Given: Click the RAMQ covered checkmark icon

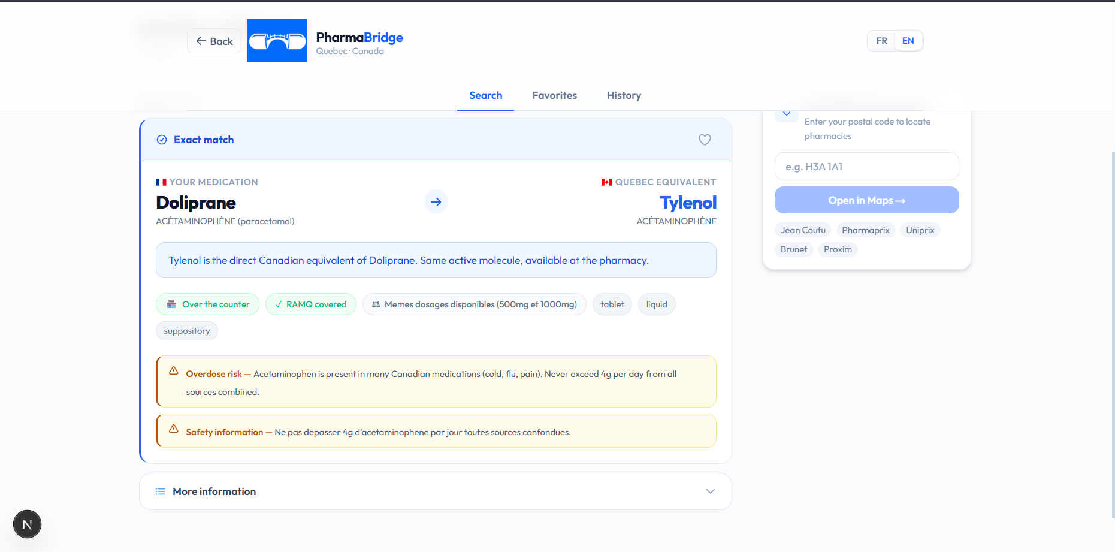Looking at the screenshot, I should (x=279, y=304).
